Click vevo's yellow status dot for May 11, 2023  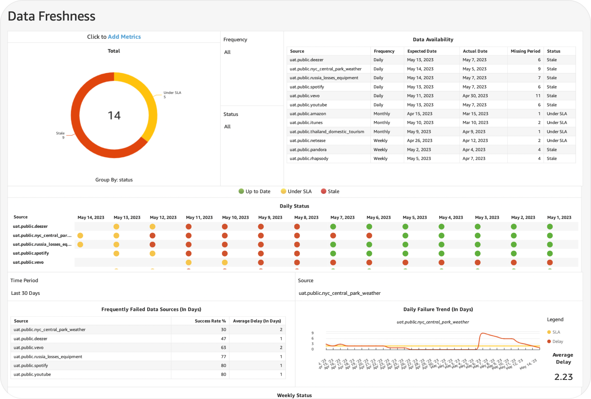pyautogui.click(x=188, y=262)
